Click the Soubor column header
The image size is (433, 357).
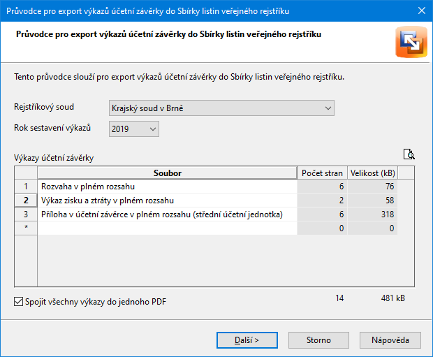click(x=168, y=173)
